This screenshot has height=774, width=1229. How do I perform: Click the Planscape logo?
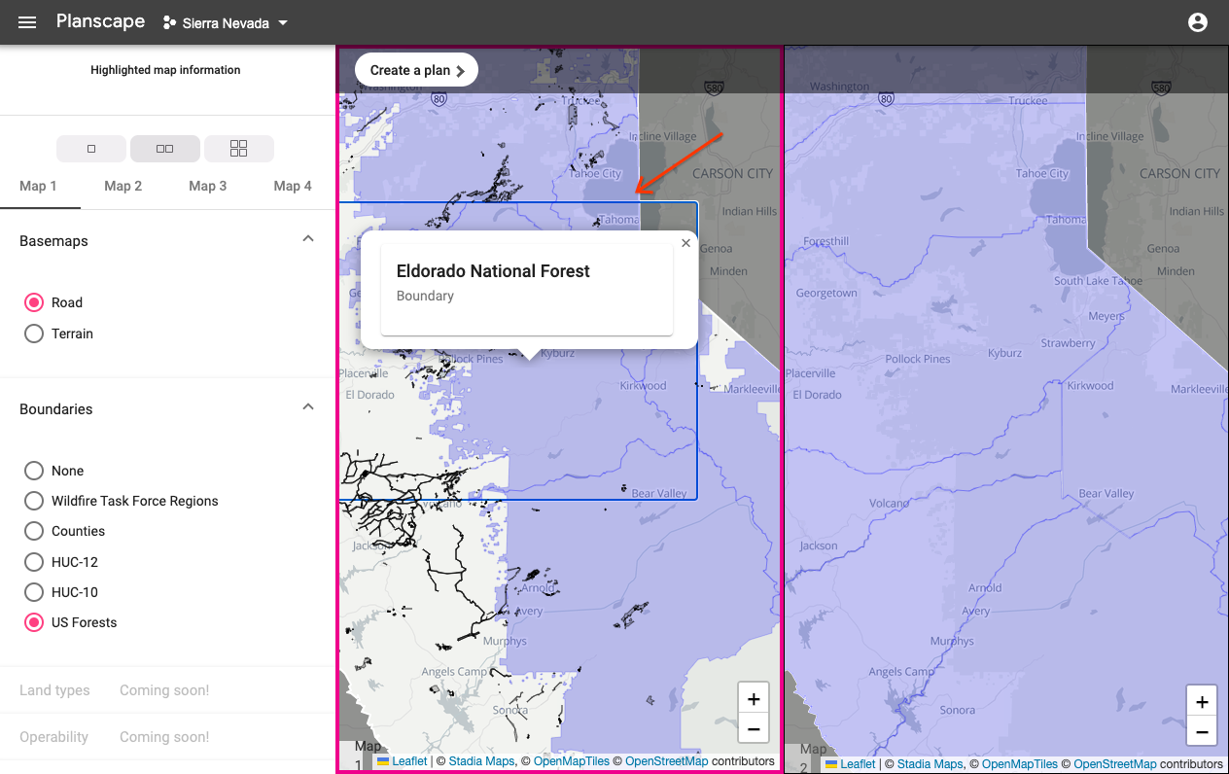pyautogui.click(x=100, y=20)
